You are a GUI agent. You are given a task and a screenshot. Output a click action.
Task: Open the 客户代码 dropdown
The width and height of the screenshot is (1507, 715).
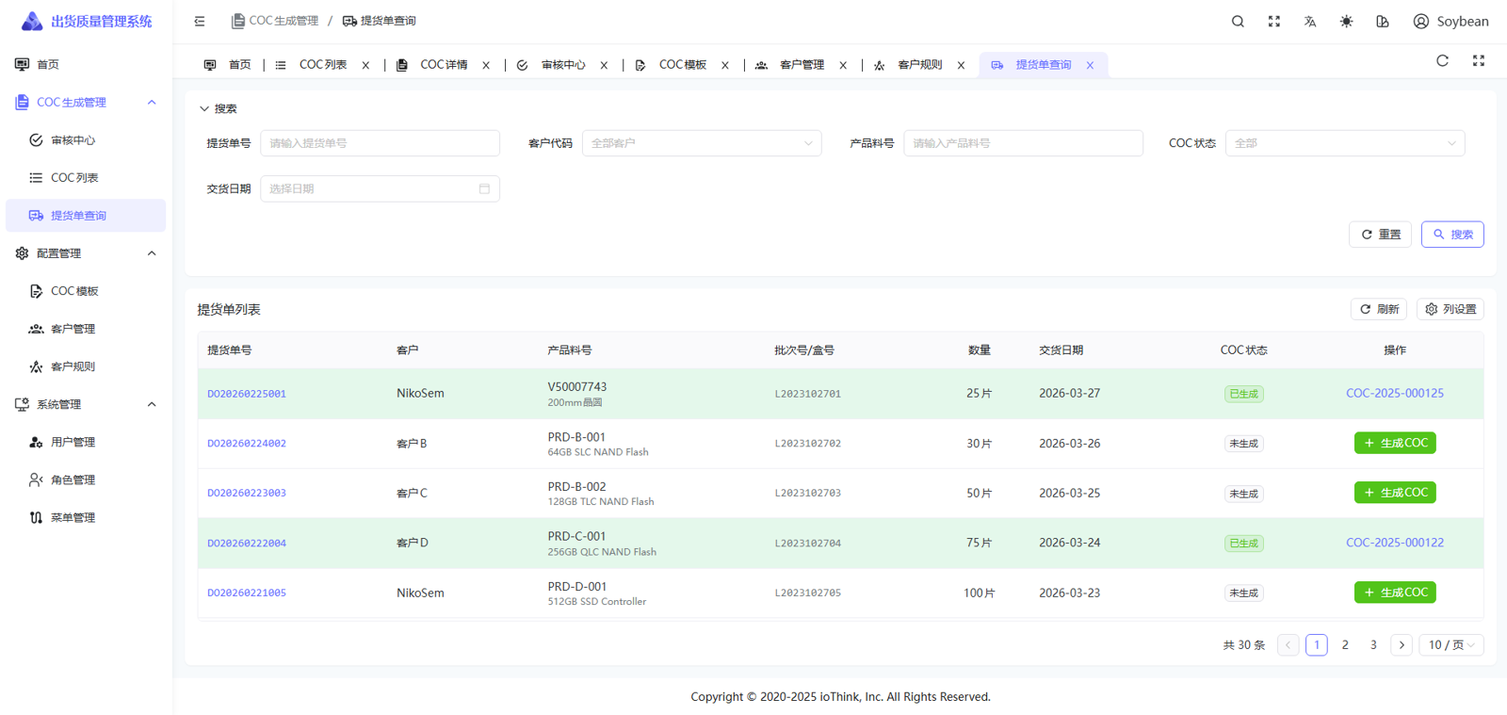coord(702,143)
